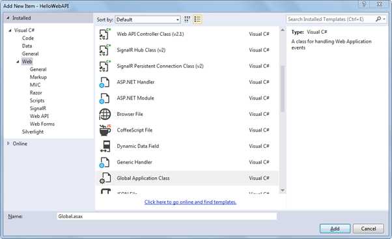The image size is (392, 239).
Task: Select the Markup category
Action: coord(38,77)
